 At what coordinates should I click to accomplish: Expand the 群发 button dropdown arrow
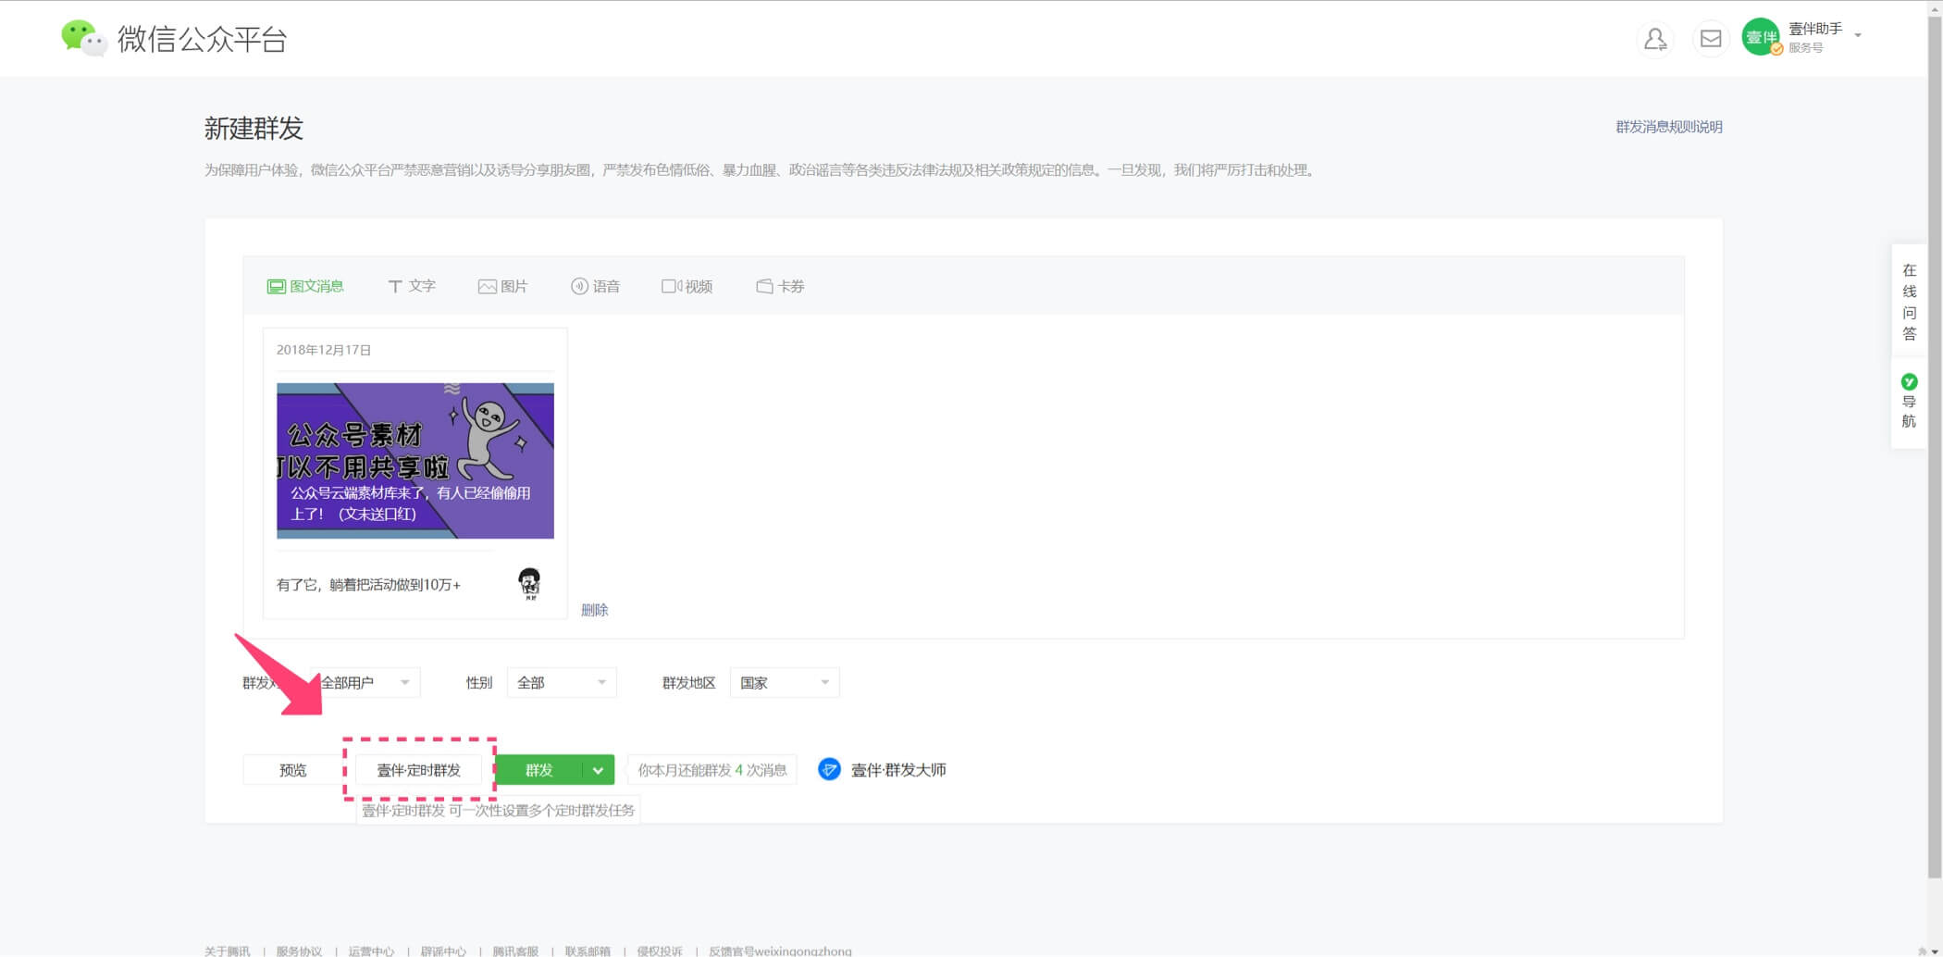[x=599, y=770]
